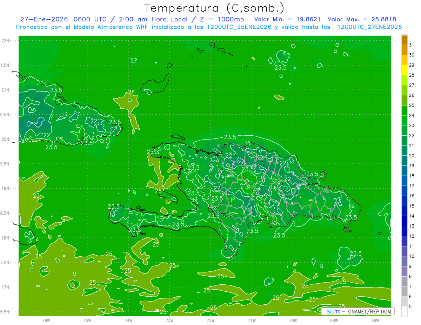Click the 75W longitude axis label
The height and width of the screenshot is (325, 421).
click(x=87, y=320)
